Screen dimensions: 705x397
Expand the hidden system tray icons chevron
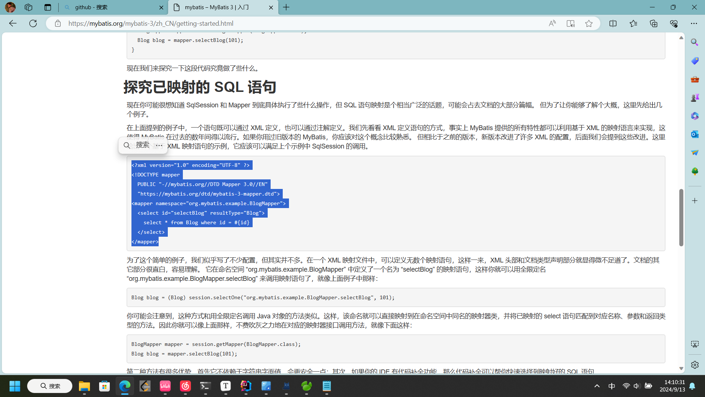pos(597,386)
